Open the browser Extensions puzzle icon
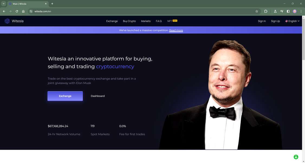The height and width of the screenshot is (163, 305). pos(266,11)
